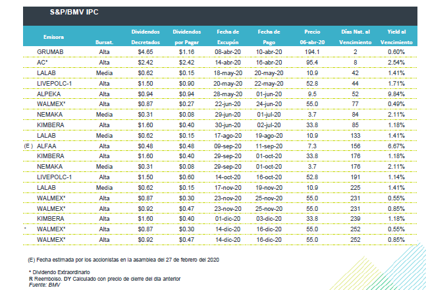Click the 7.3 price cell
This screenshot has height=290, width=426.
[x=312, y=146]
